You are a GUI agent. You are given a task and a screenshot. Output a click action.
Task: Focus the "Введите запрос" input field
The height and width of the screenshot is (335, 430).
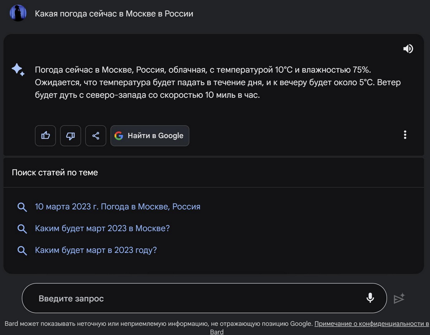(x=193, y=298)
